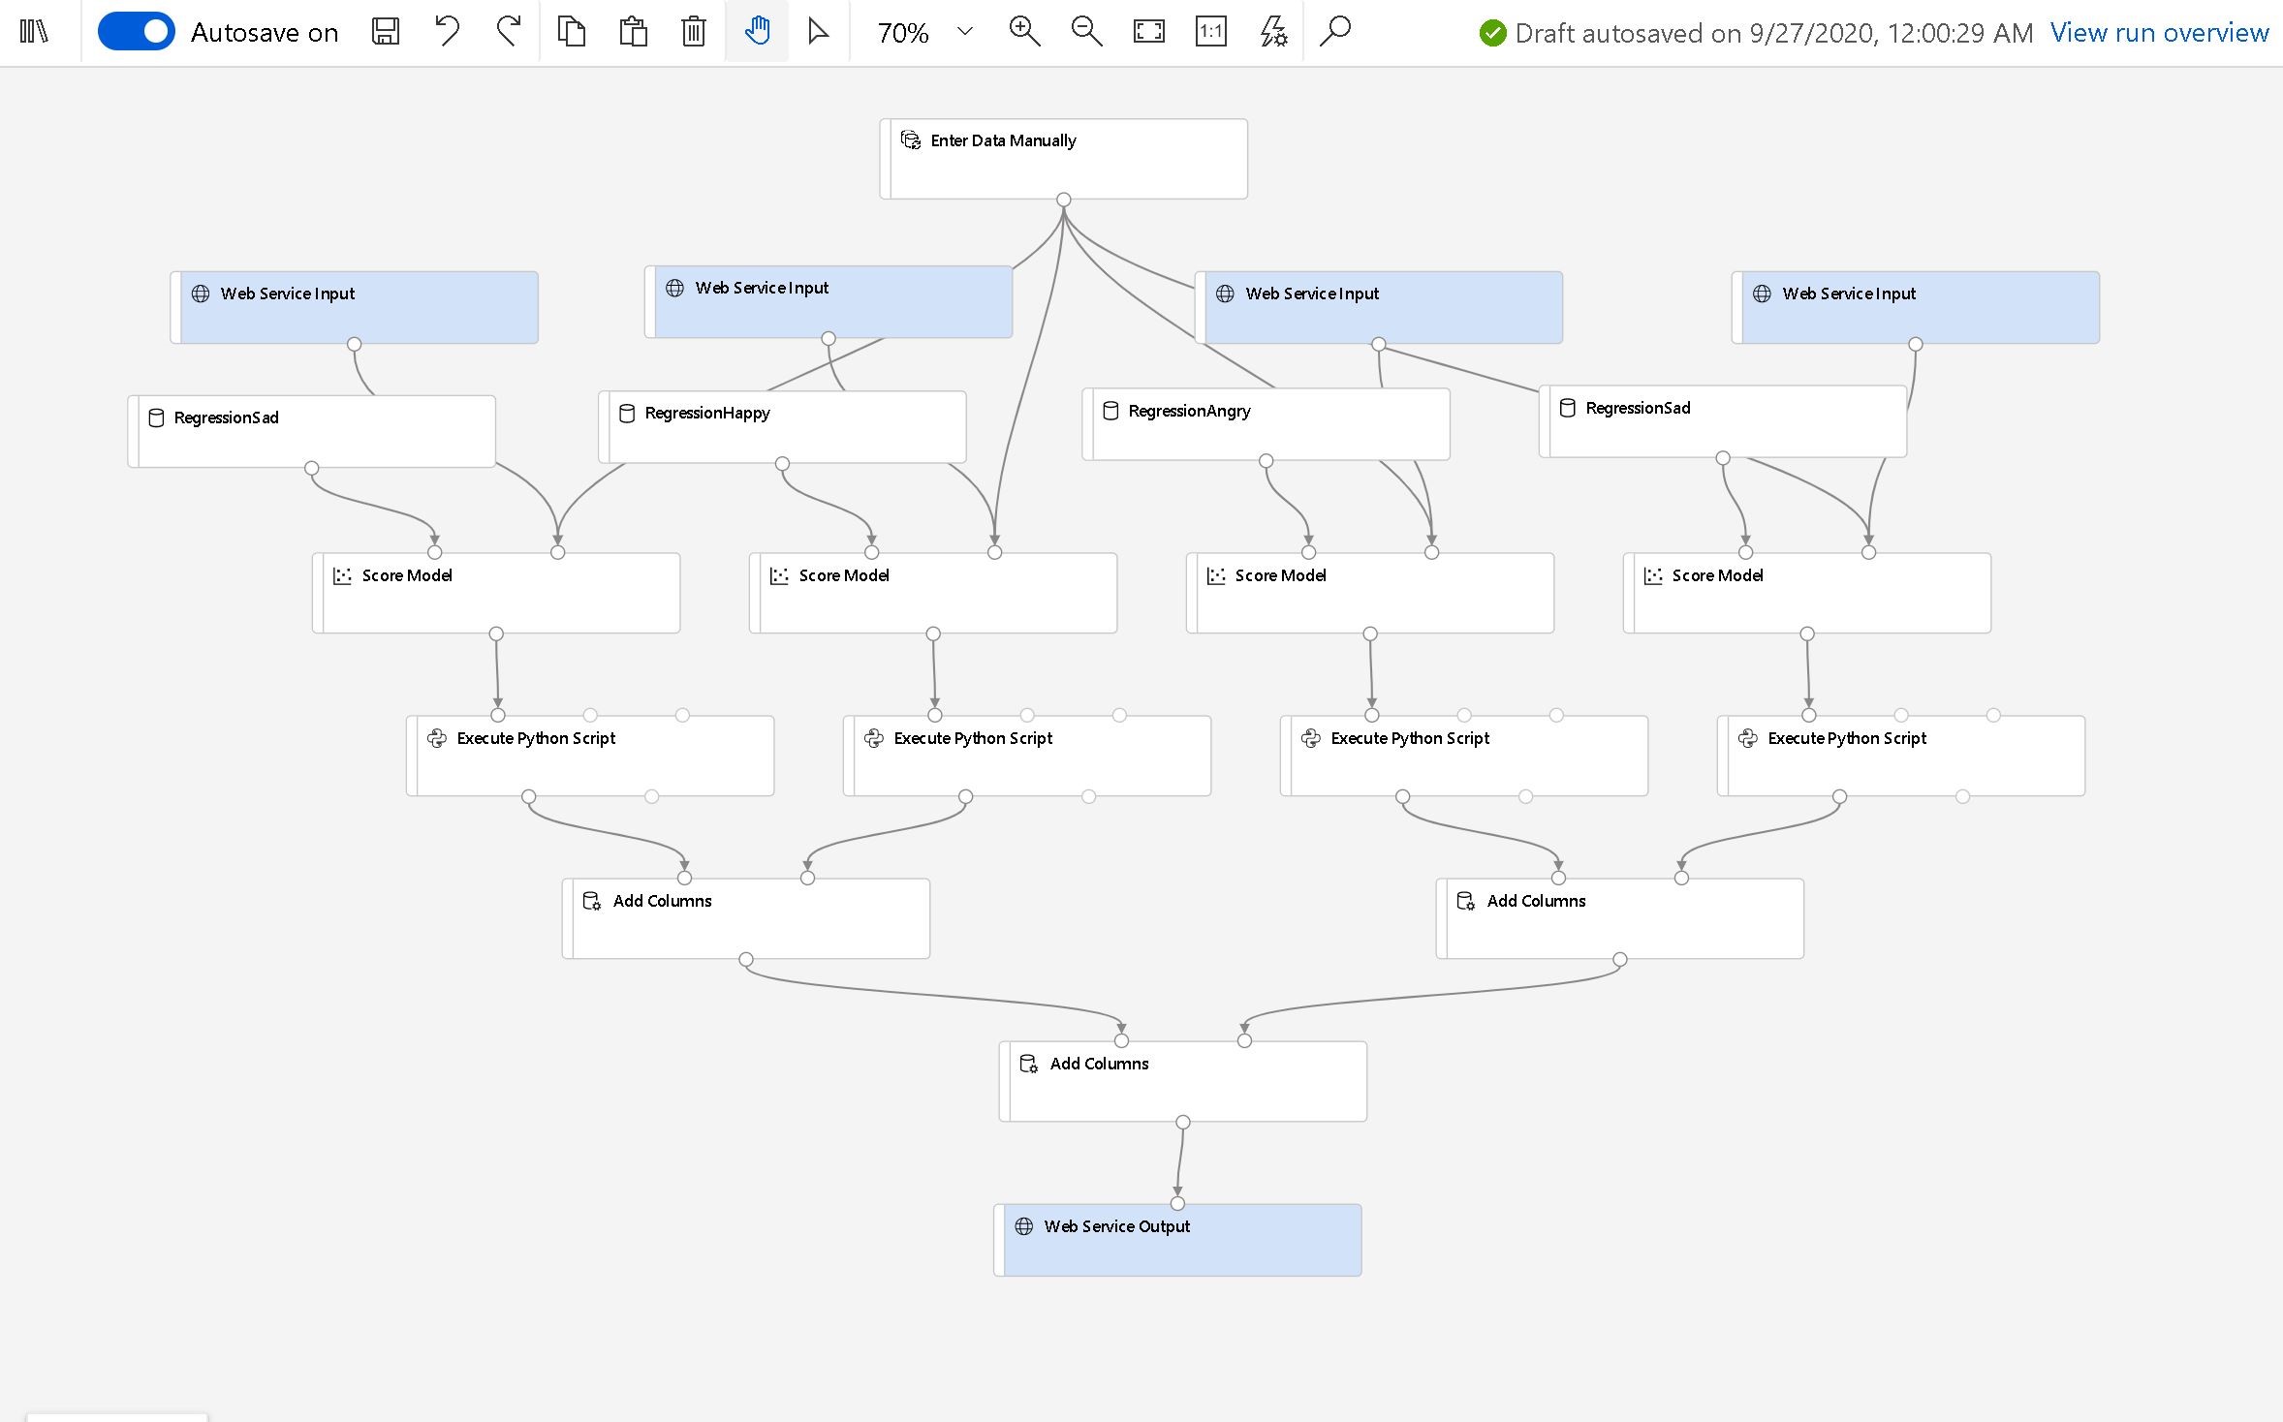Click the undo arrow icon
Image resolution: width=2283 pixels, height=1422 pixels.
click(447, 32)
